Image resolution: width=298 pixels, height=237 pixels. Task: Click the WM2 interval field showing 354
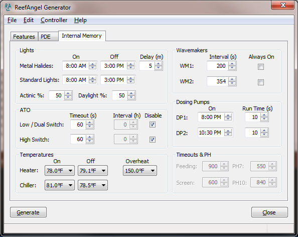coord(218,82)
